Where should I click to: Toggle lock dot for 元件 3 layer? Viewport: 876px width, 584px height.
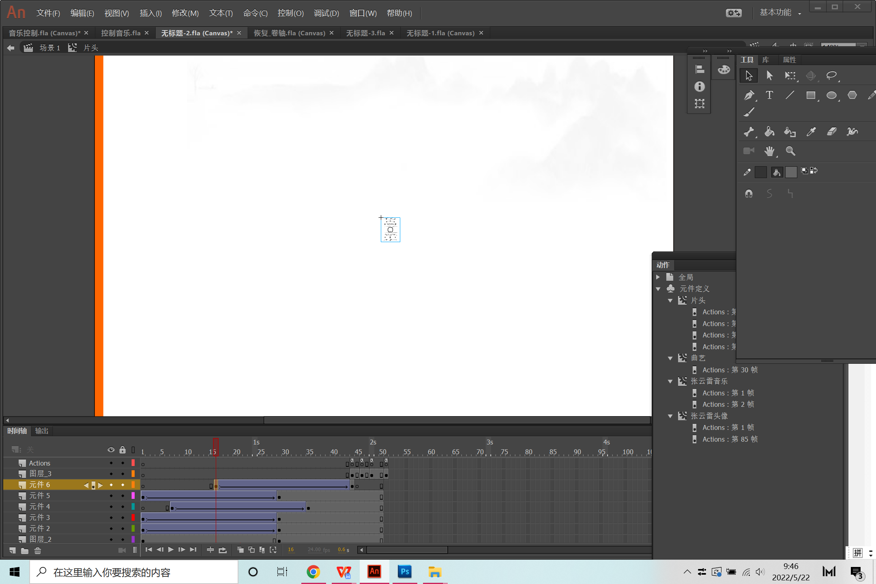click(122, 517)
